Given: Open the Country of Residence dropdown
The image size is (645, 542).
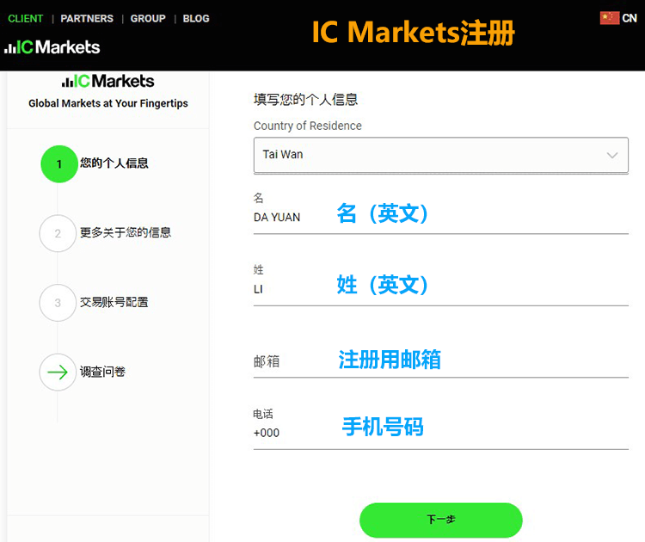Looking at the screenshot, I should click(x=441, y=155).
